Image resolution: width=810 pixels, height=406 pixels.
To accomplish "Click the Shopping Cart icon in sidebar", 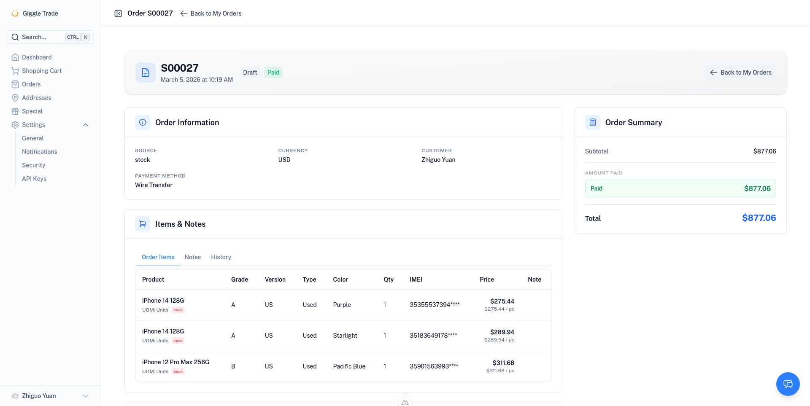I will 15,71.
